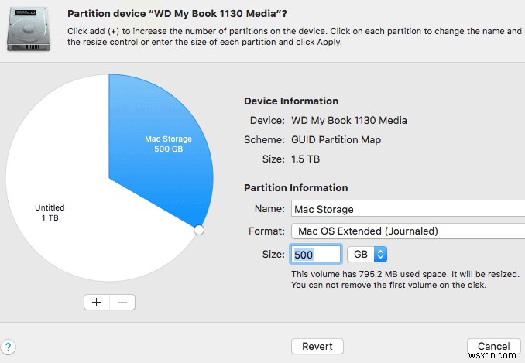Click the Device Information heading

tap(290, 101)
